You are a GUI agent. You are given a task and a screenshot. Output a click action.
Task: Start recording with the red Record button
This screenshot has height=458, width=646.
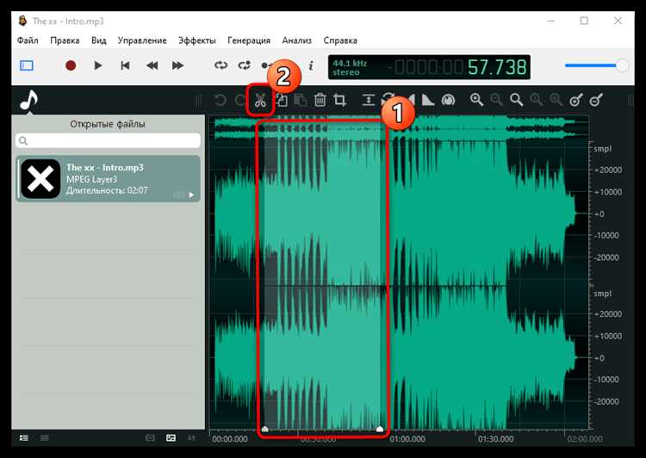(x=71, y=65)
